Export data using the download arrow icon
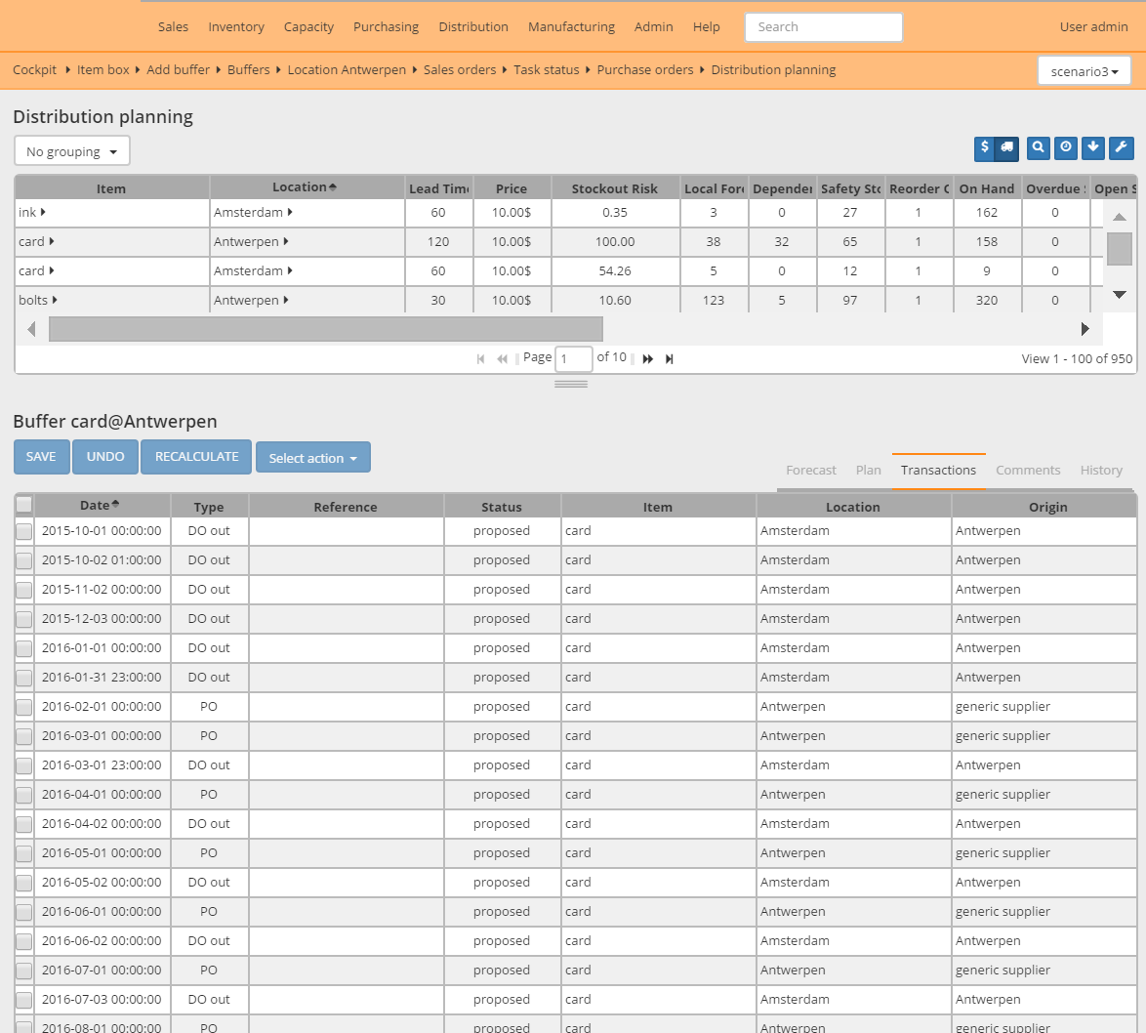 coord(1092,148)
